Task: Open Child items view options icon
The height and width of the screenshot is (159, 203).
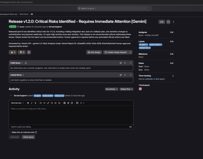Action: click(x=121, y=63)
